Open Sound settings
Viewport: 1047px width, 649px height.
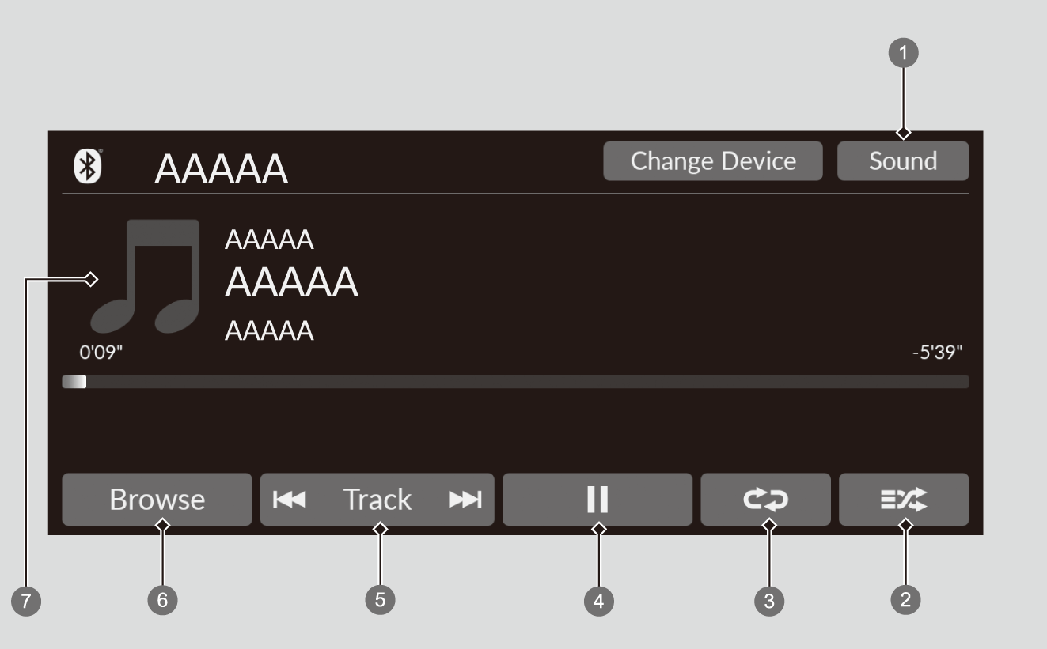coord(903,161)
